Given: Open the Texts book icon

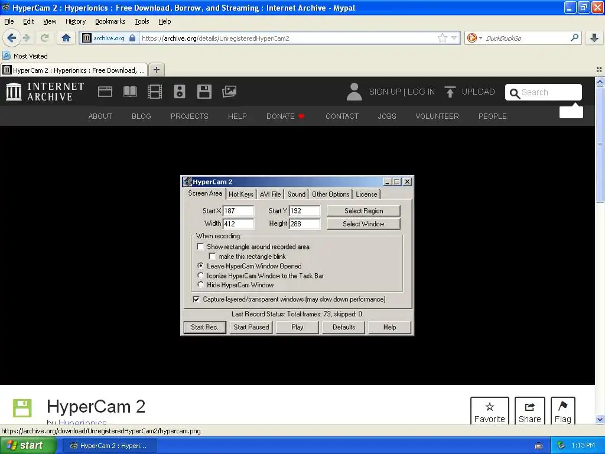Looking at the screenshot, I should pyautogui.click(x=129, y=92).
